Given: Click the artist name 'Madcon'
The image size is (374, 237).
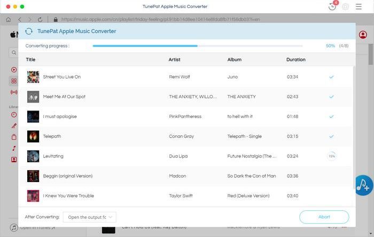Looking at the screenshot, I should [x=177, y=176].
